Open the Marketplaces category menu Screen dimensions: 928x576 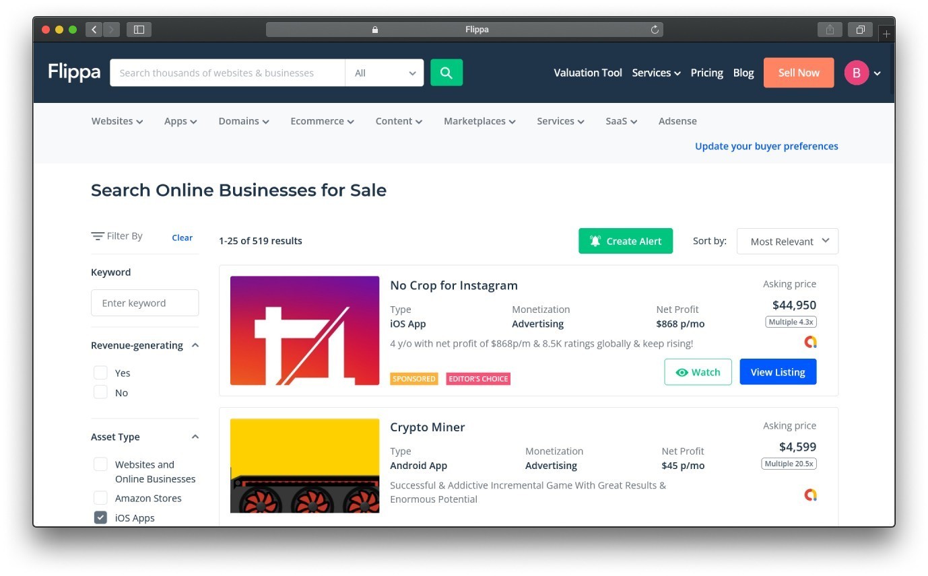(479, 121)
